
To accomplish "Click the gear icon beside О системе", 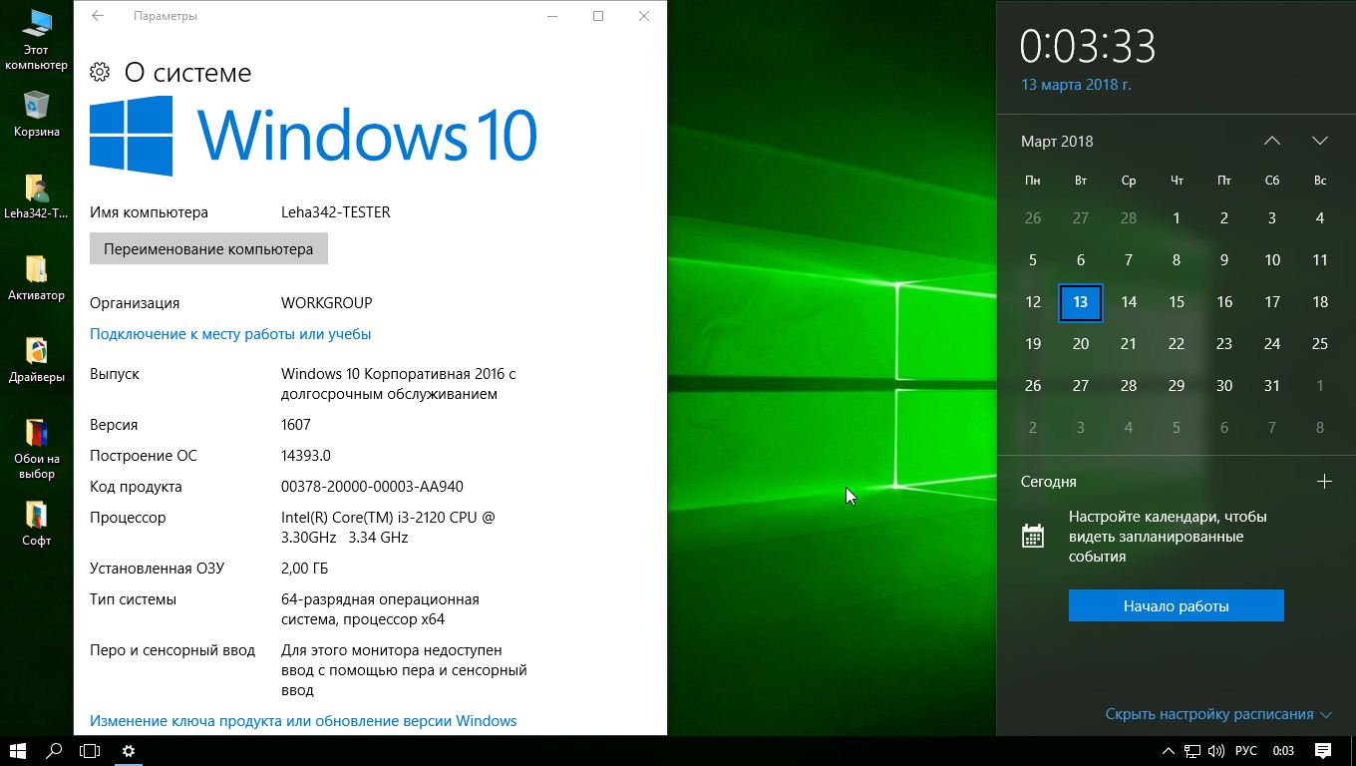I will [99, 72].
